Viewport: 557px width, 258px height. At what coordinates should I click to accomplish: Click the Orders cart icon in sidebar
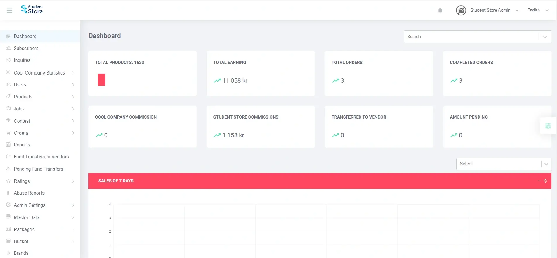click(x=8, y=133)
